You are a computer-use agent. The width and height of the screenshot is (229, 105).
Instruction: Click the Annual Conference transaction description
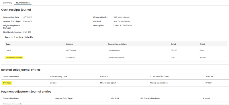(158, 83)
